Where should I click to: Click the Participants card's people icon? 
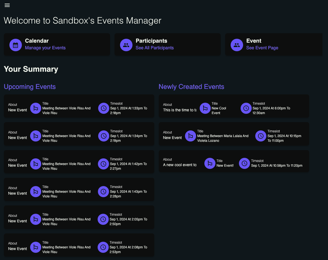click(126, 45)
